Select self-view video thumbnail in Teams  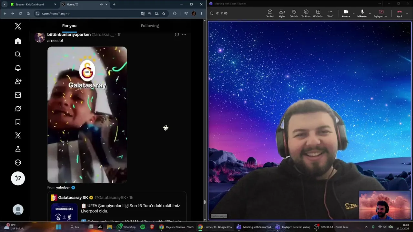pos(384,205)
